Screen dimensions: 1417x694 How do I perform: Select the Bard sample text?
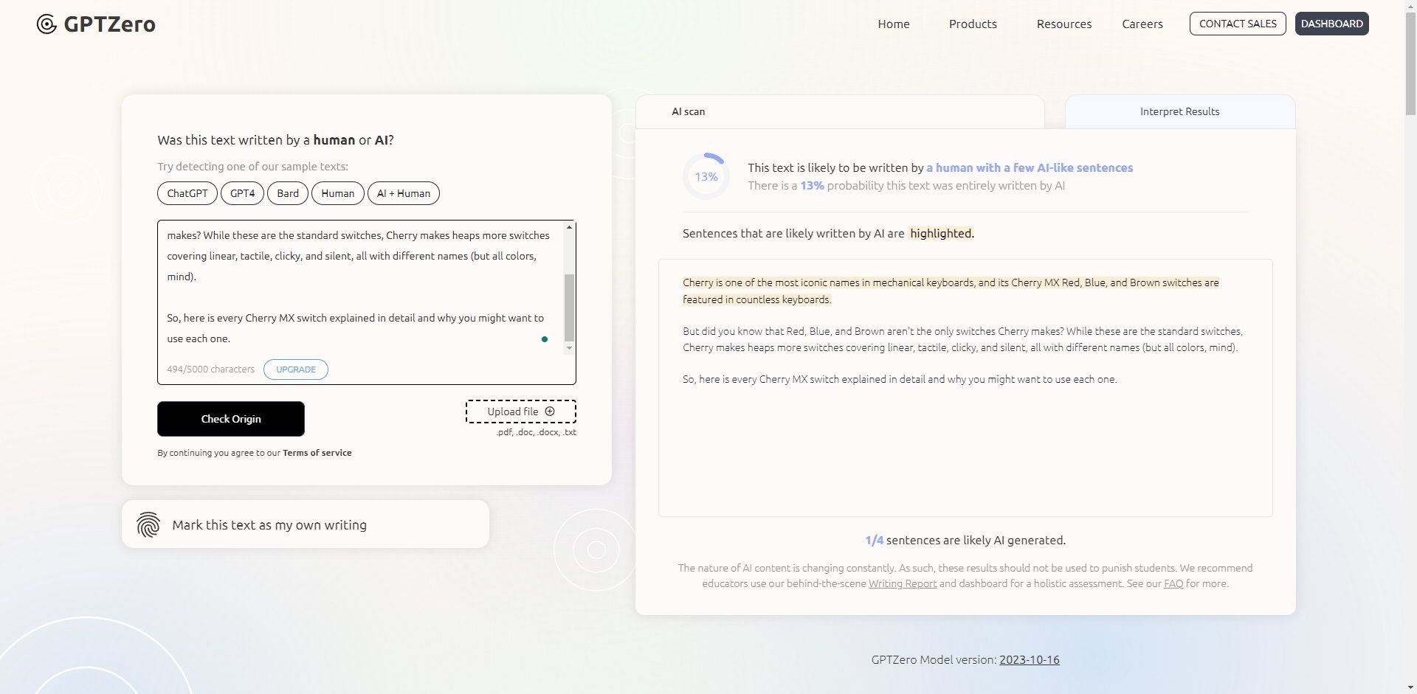(x=287, y=193)
